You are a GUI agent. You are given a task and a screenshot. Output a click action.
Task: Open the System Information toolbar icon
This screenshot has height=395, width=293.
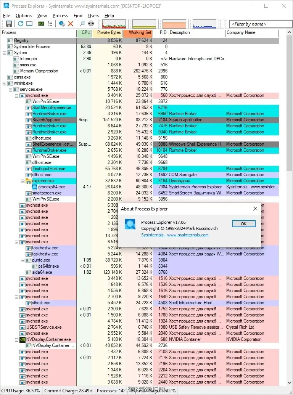(41, 24)
